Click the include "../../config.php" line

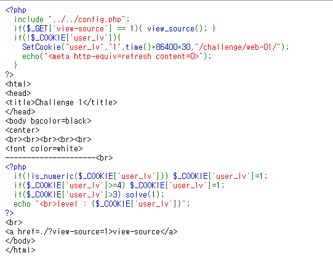click(x=72, y=19)
